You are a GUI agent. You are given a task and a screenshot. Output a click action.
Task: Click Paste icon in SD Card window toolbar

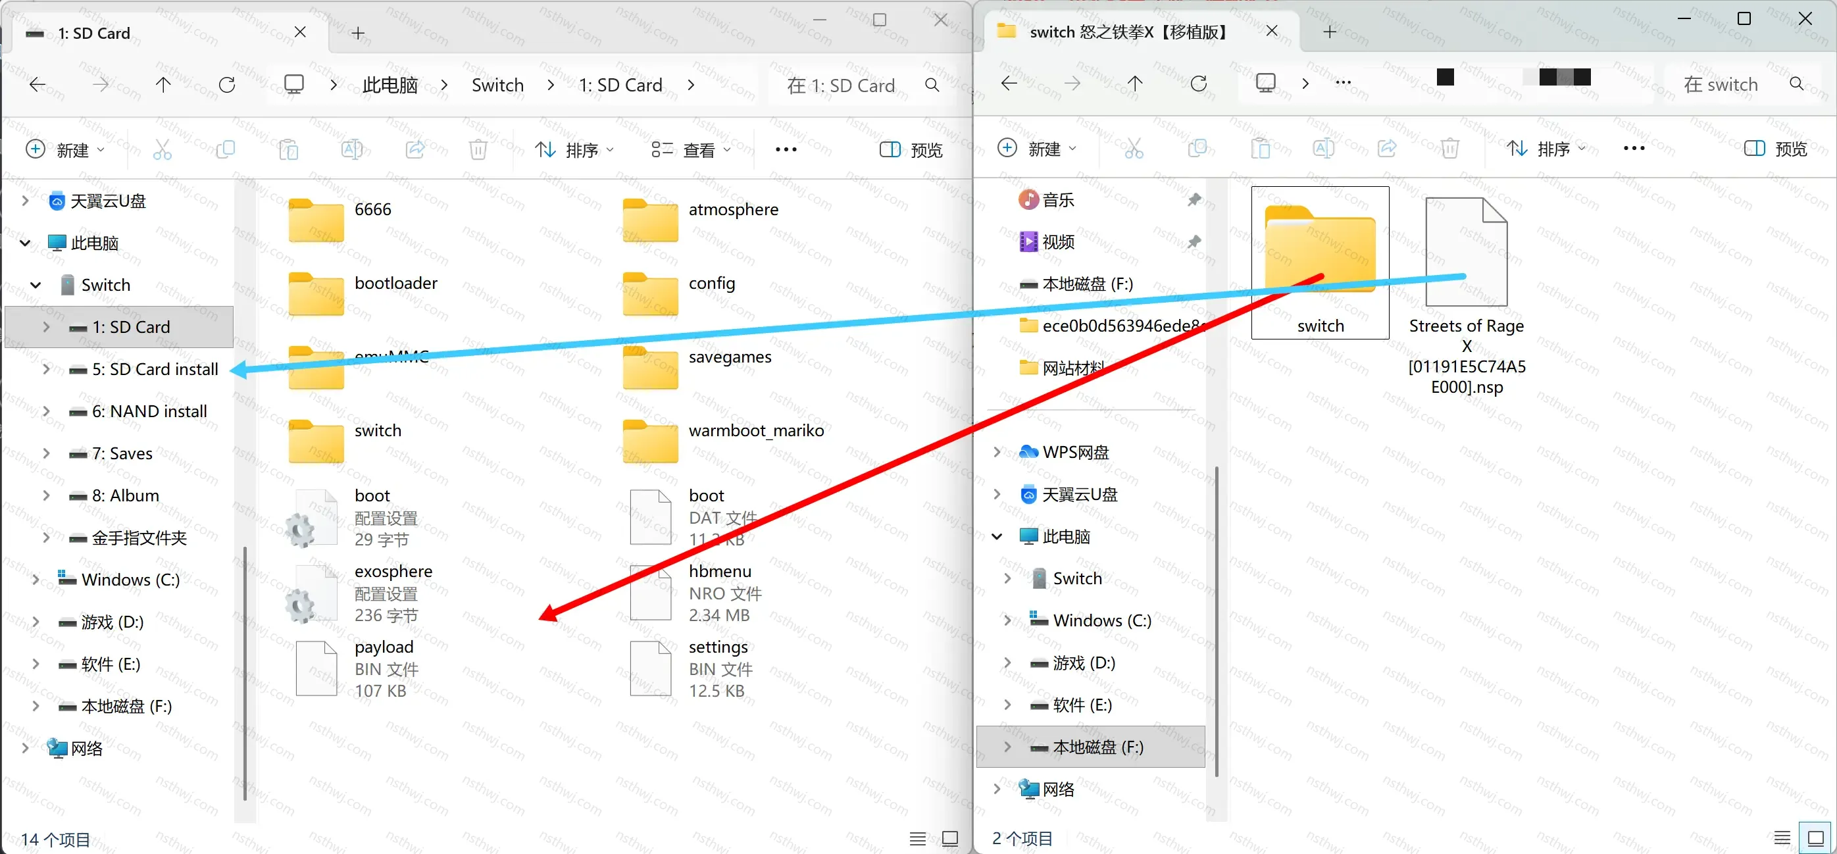288,150
